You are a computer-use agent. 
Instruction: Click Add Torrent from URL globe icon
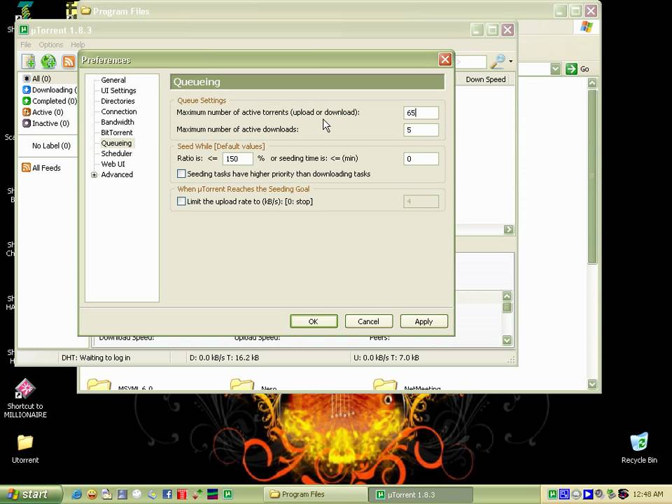click(x=48, y=62)
